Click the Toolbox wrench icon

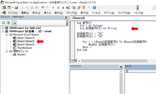click(x=88, y=7)
